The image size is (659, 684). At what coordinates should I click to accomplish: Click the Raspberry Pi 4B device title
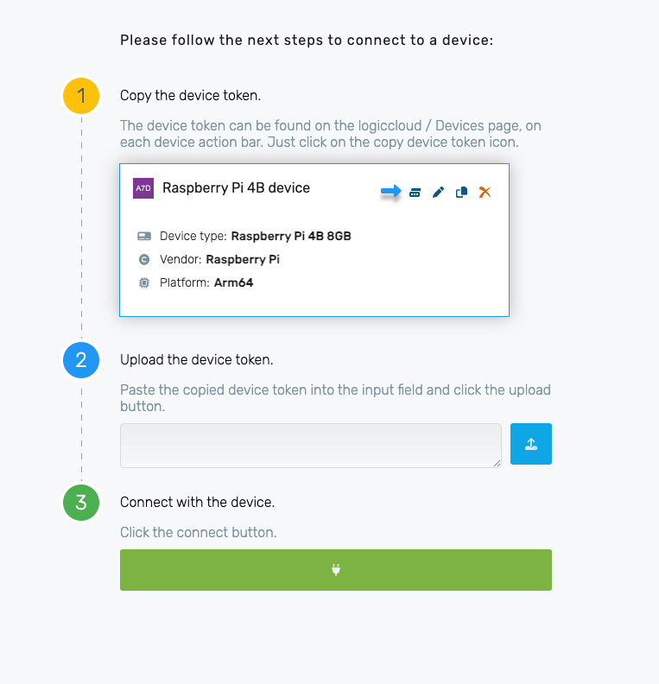tap(236, 187)
